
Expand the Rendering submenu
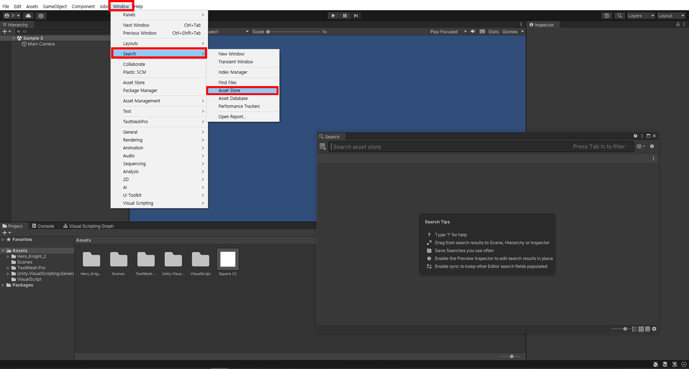click(x=159, y=140)
